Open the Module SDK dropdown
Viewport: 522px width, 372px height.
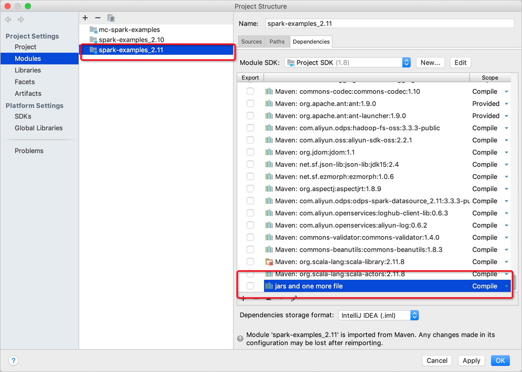tap(347, 63)
